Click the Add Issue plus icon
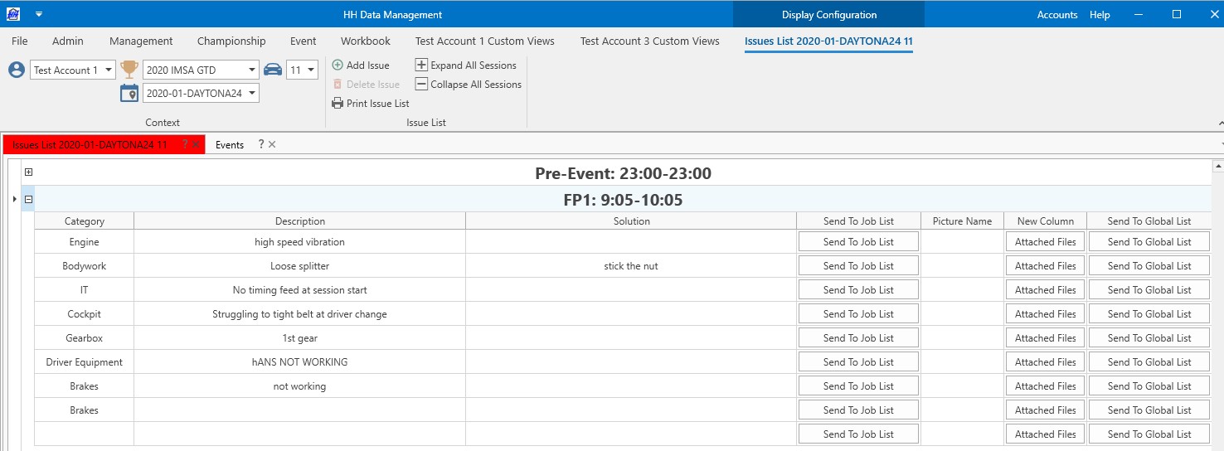 [338, 65]
